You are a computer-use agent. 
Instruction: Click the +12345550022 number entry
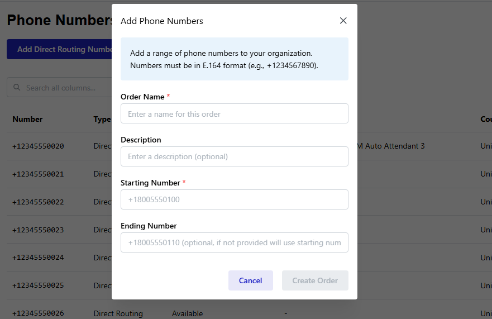click(x=38, y=202)
